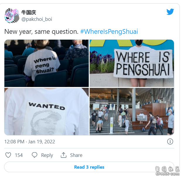The height and width of the screenshot is (176, 181).
Task: Open photo of T-shirt reading Where is Peng Shuai?
Action: pos(47,63)
